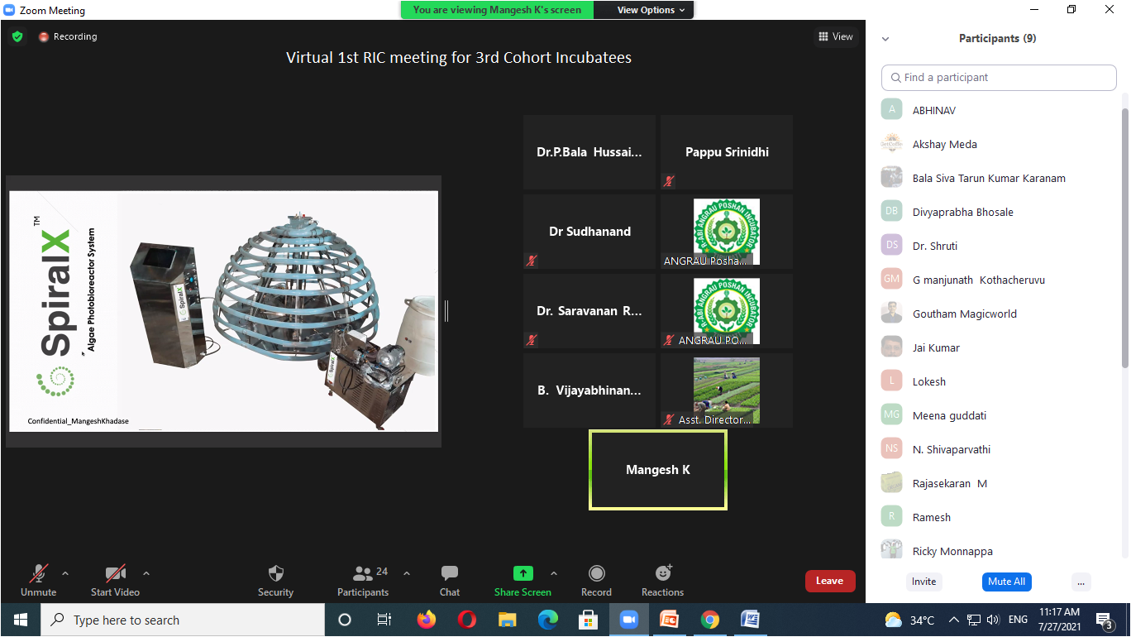Expand the View Options dropdown
1131x637 pixels.
coord(651,10)
